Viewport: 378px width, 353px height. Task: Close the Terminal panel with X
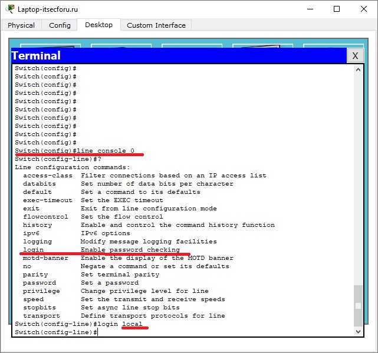[x=355, y=56]
